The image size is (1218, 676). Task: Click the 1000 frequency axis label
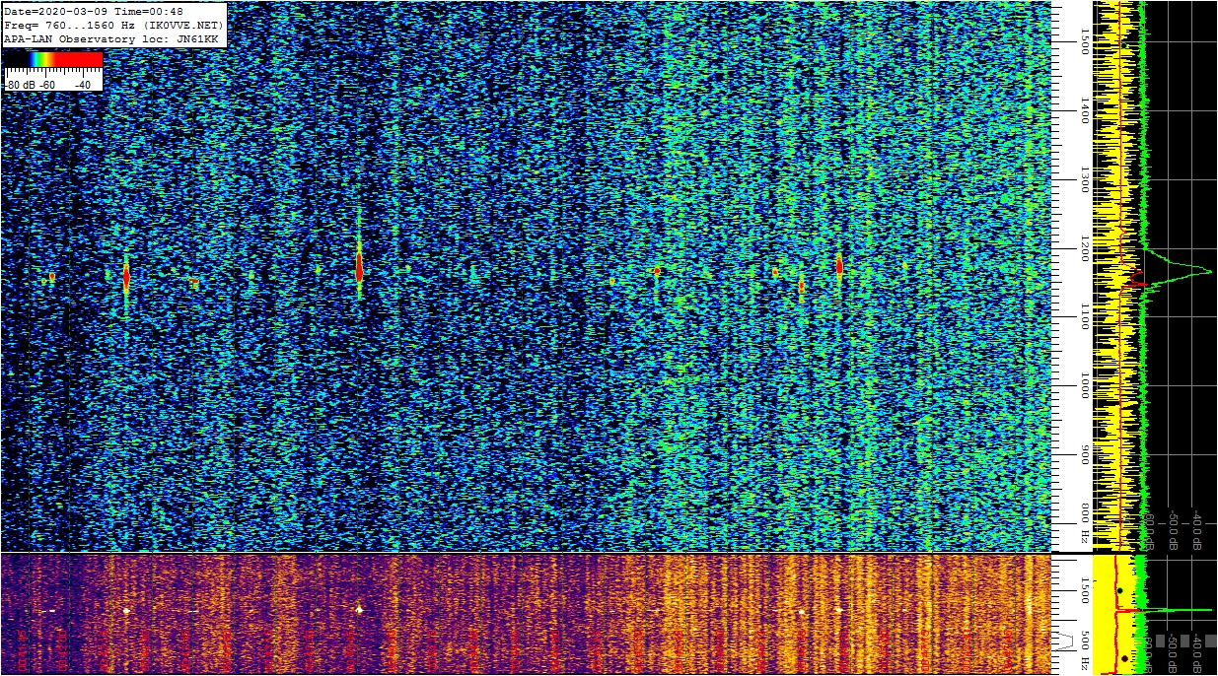pyautogui.click(x=1085, y=386)
